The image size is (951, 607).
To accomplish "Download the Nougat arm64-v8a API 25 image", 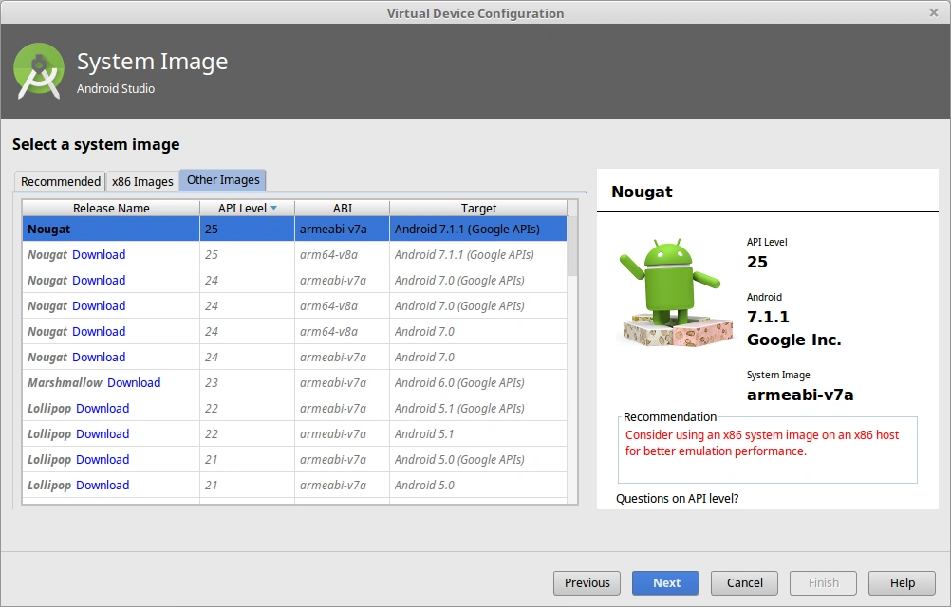I will (99, 254).
